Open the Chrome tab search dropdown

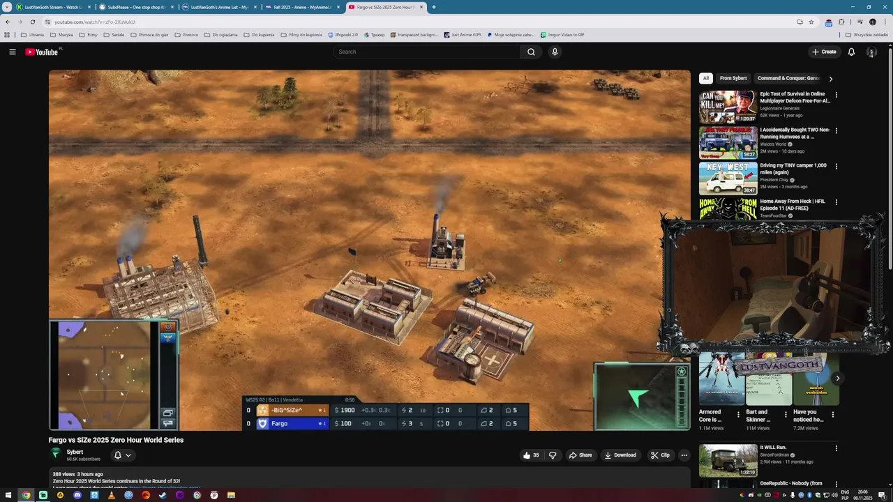(x=7, y=7)
